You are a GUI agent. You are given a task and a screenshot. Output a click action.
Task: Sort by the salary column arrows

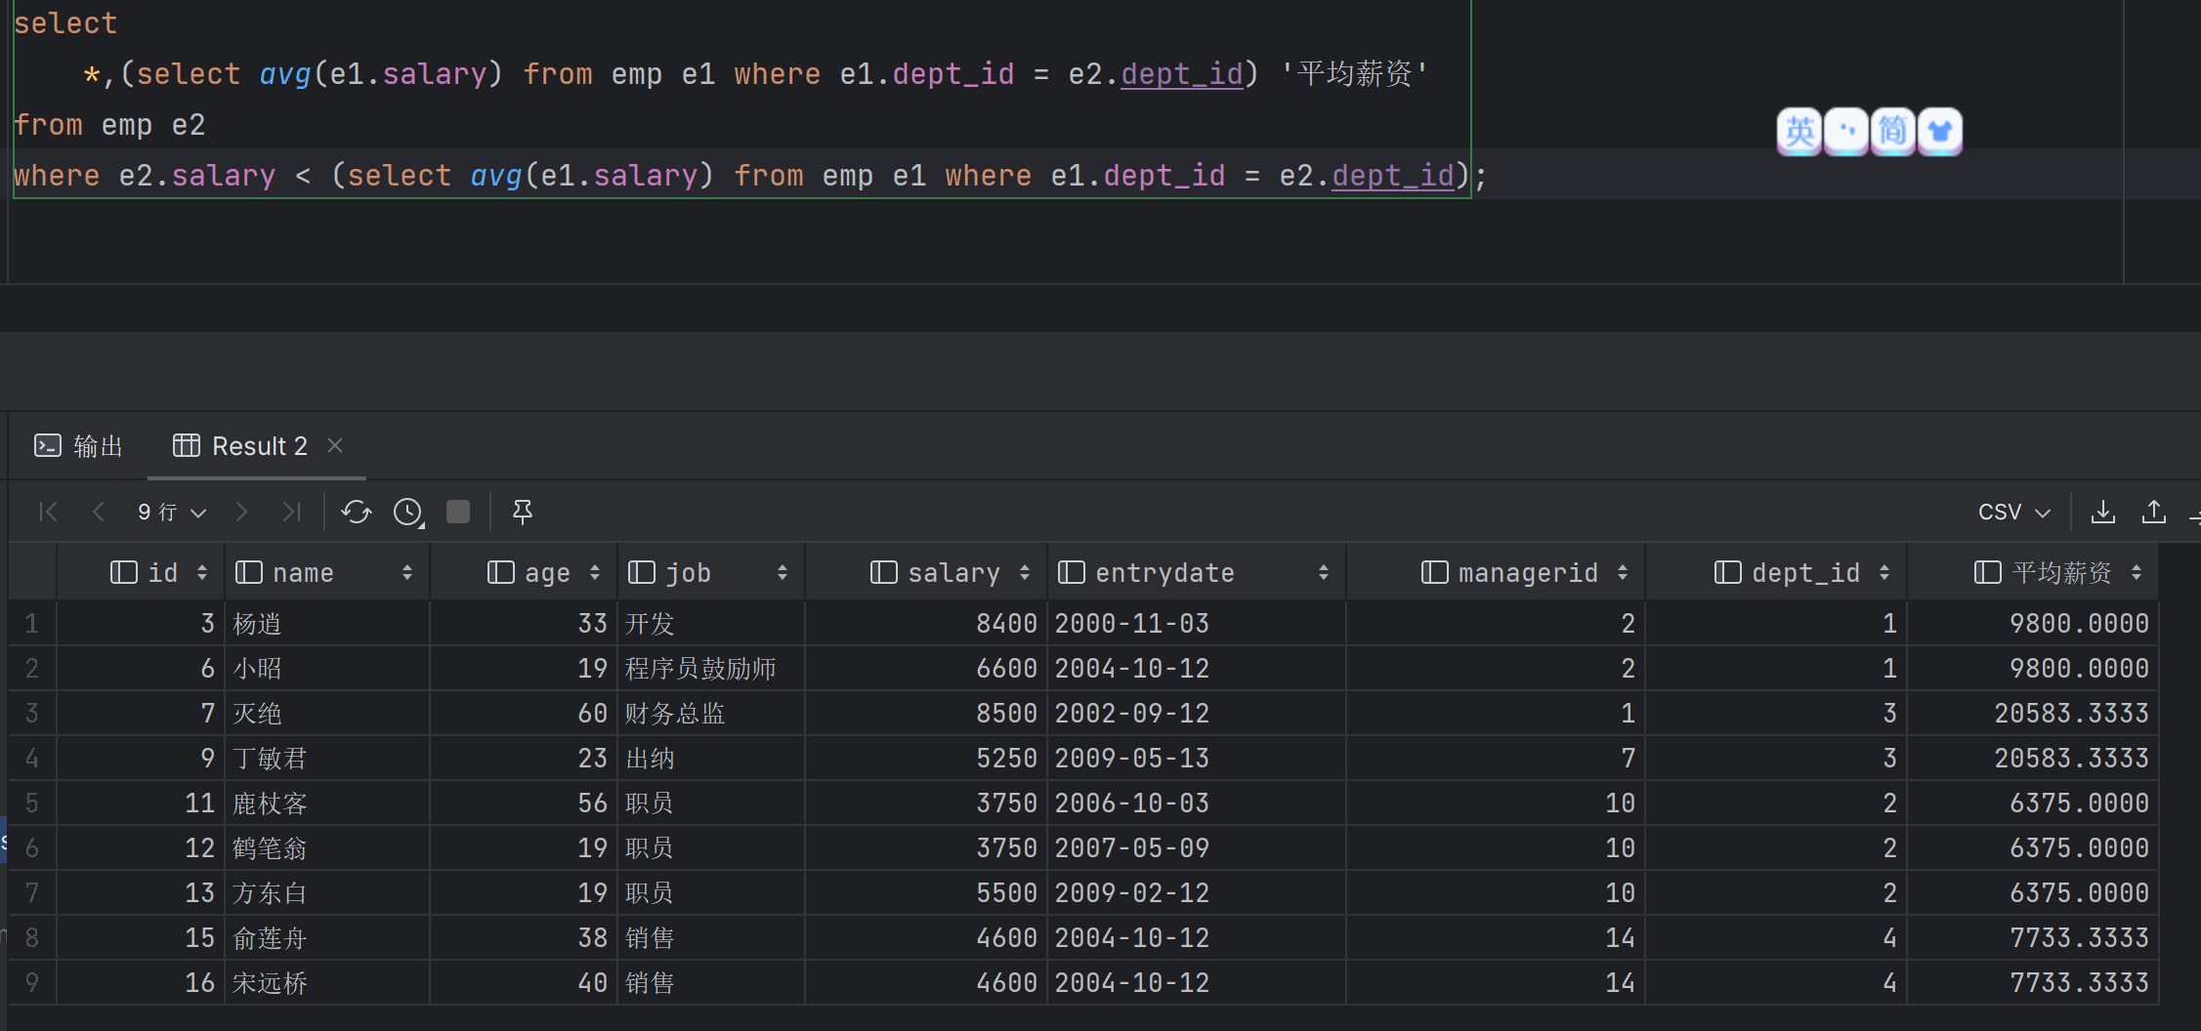click(1025, 573)
